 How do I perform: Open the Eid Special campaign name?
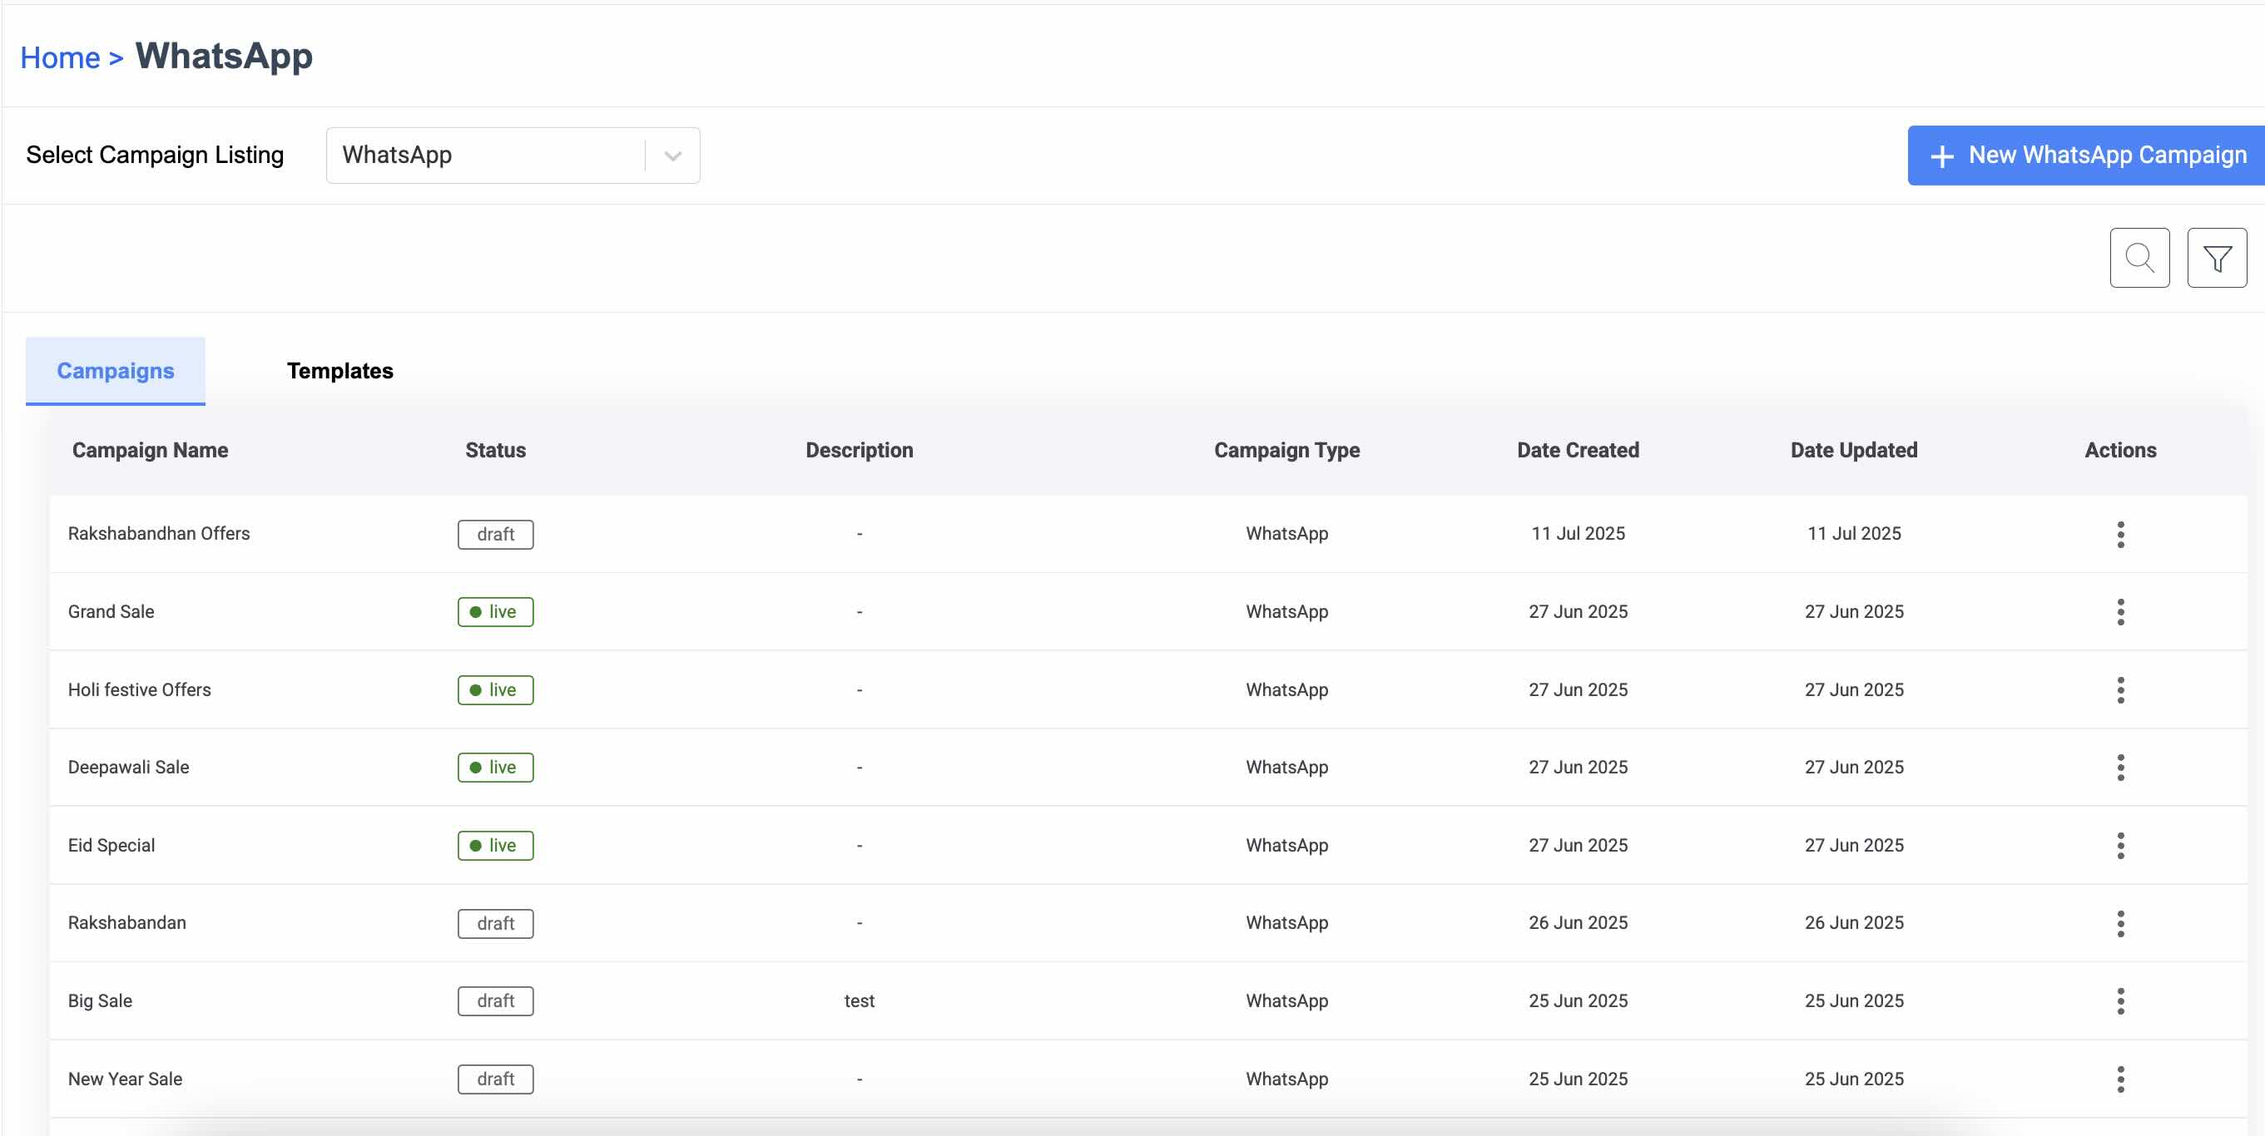[112, 845]
